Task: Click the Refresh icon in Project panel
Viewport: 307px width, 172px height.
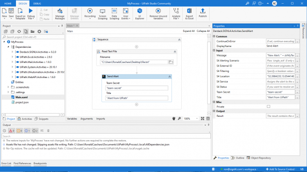Action: click(x=19, y=31)
